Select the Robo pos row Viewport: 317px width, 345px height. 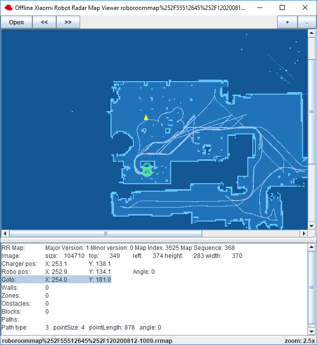56,272
